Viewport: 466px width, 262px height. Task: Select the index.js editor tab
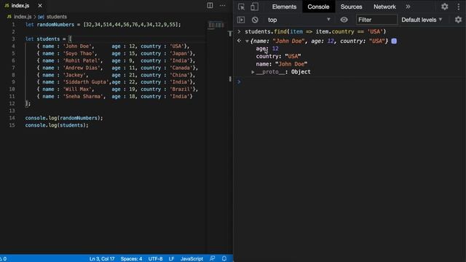pyautogui.click(x=20, y=6)
